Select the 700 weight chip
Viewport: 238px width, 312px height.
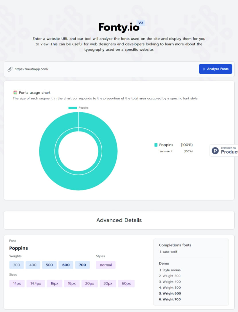83,265
